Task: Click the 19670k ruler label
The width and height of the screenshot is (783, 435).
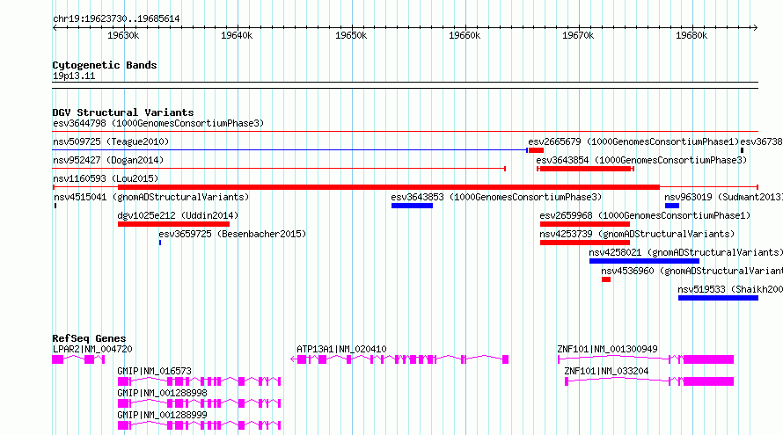Action: [x=578, y=35]
